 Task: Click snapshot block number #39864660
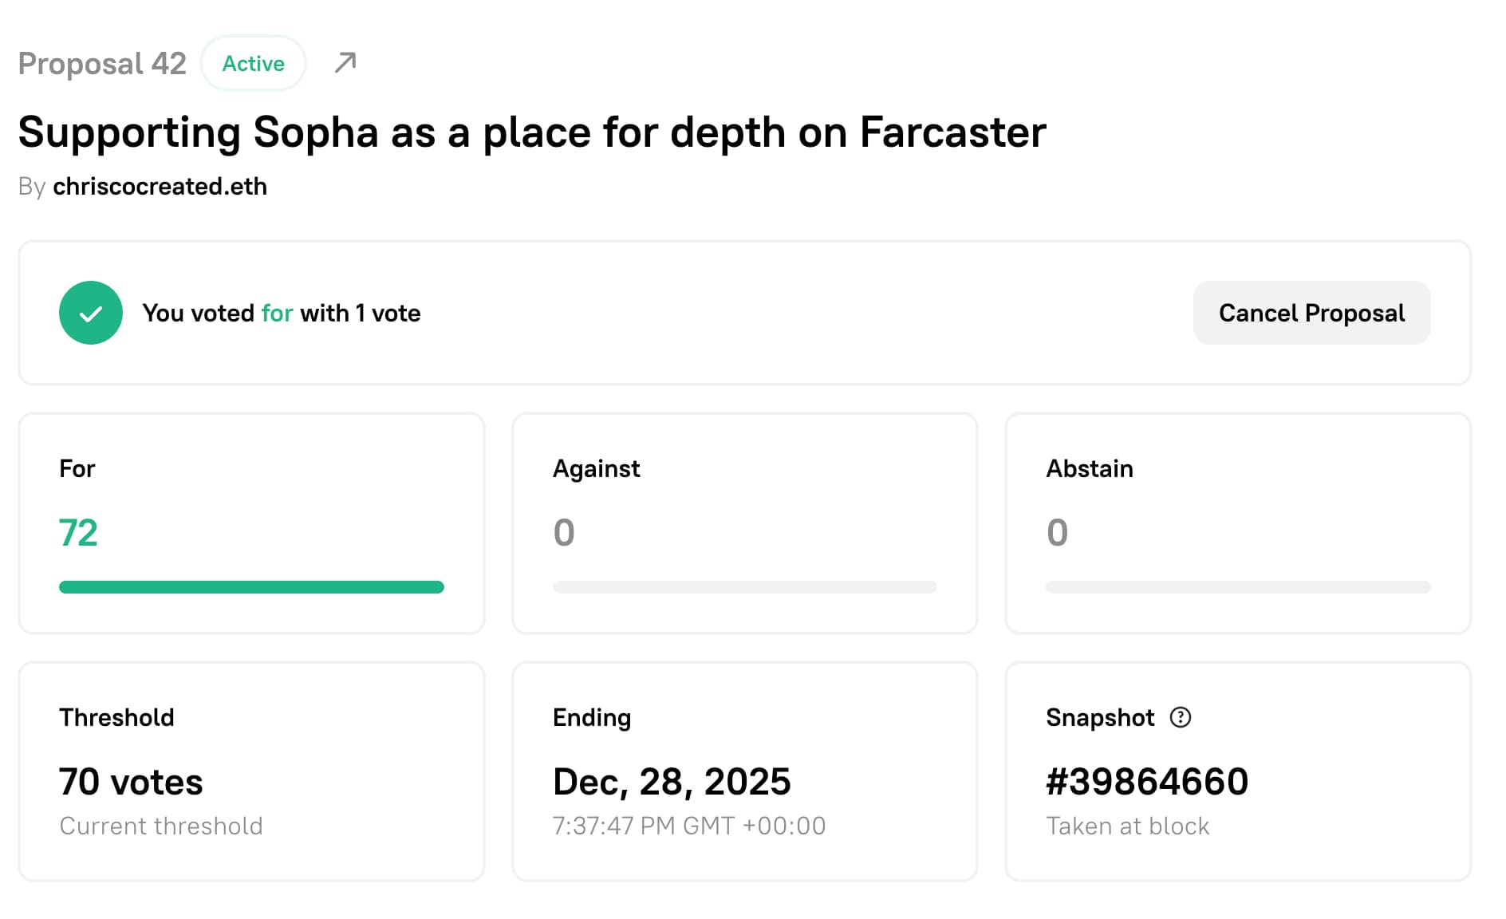[1146, 782]
